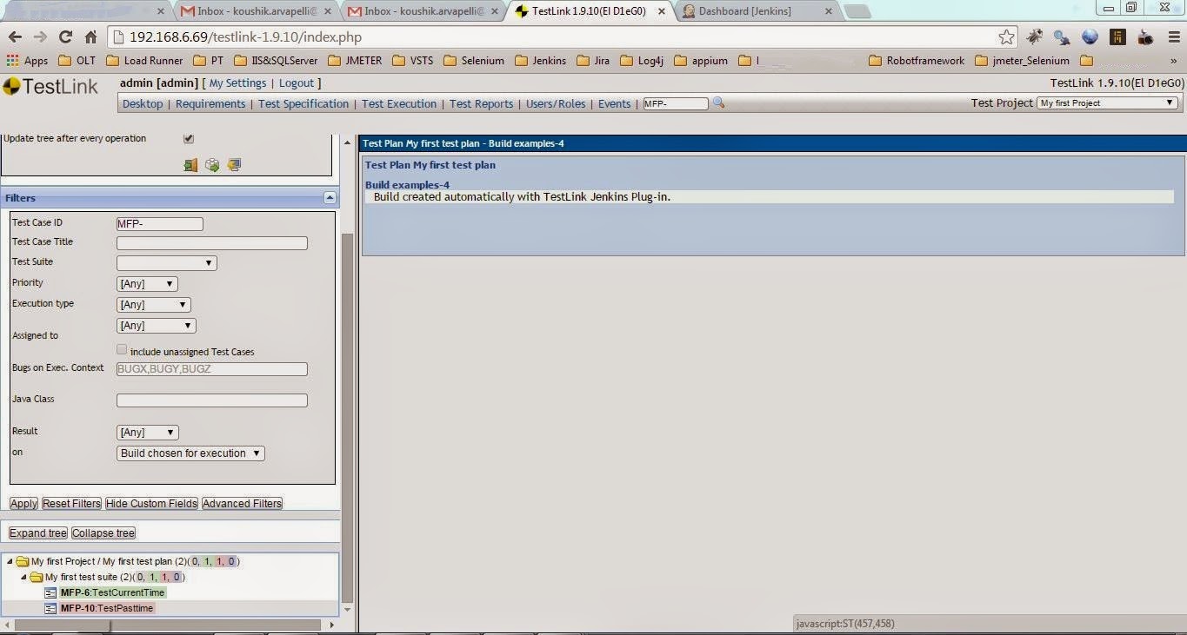Open the Selenium bookmark folder
The image size is (1187, 635).
(x=473, y=61)
